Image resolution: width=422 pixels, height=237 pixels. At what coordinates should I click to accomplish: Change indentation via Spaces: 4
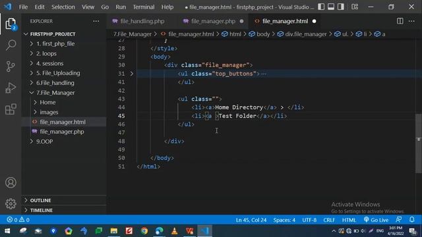pyautogui.click(x=284, y=220)
